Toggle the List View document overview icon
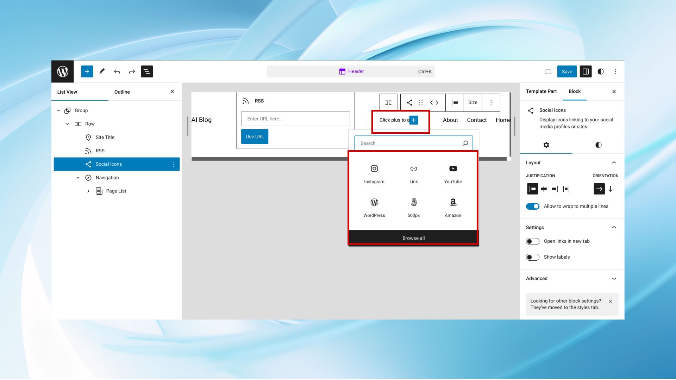Viewport: 676px width, 380px height. pos(147,71)
